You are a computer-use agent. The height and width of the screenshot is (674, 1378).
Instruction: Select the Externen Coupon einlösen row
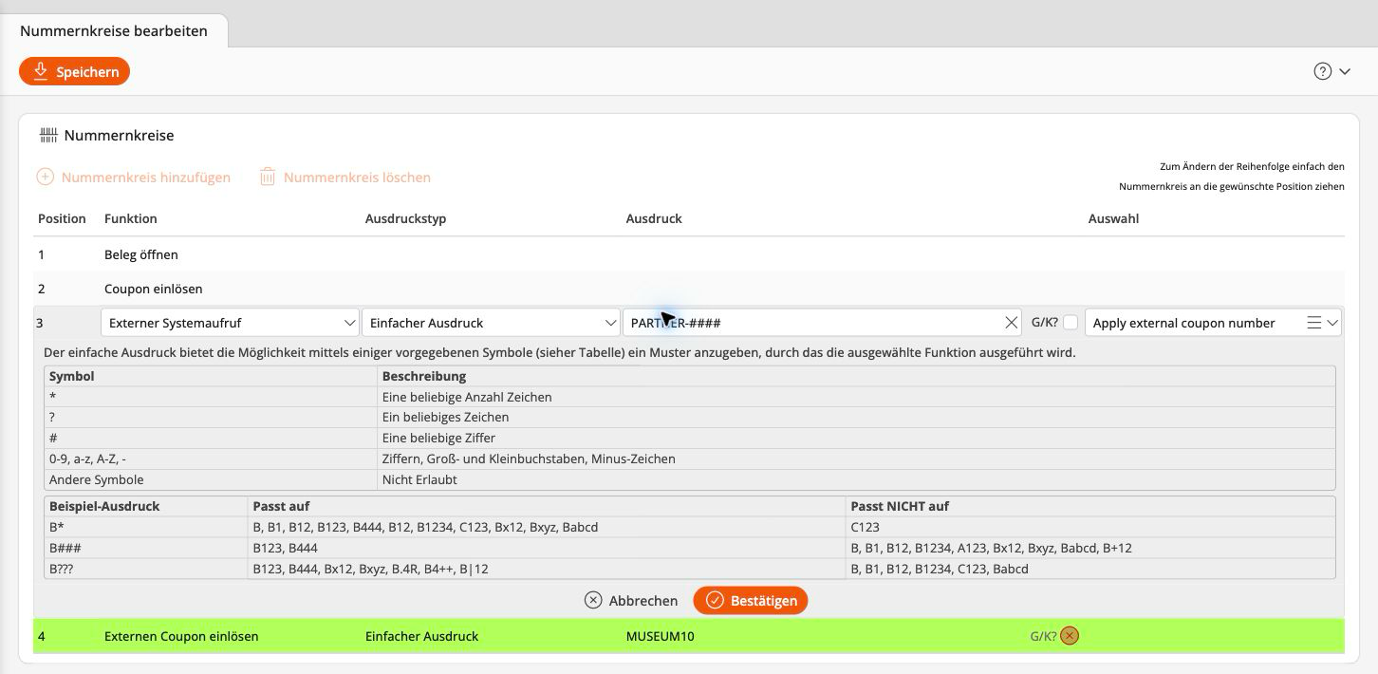[x=689, y=636]
